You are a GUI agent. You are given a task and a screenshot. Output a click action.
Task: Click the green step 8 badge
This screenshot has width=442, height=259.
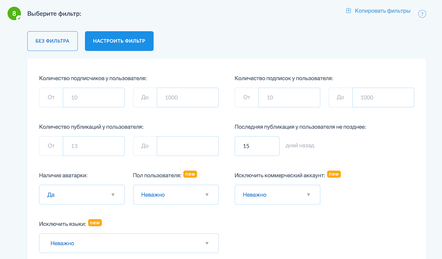14,13
